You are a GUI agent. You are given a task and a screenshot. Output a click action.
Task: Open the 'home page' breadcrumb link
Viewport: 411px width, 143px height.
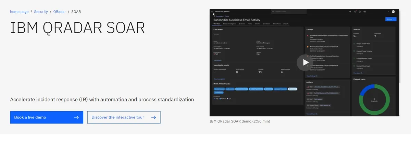click(x=19, y=12)
